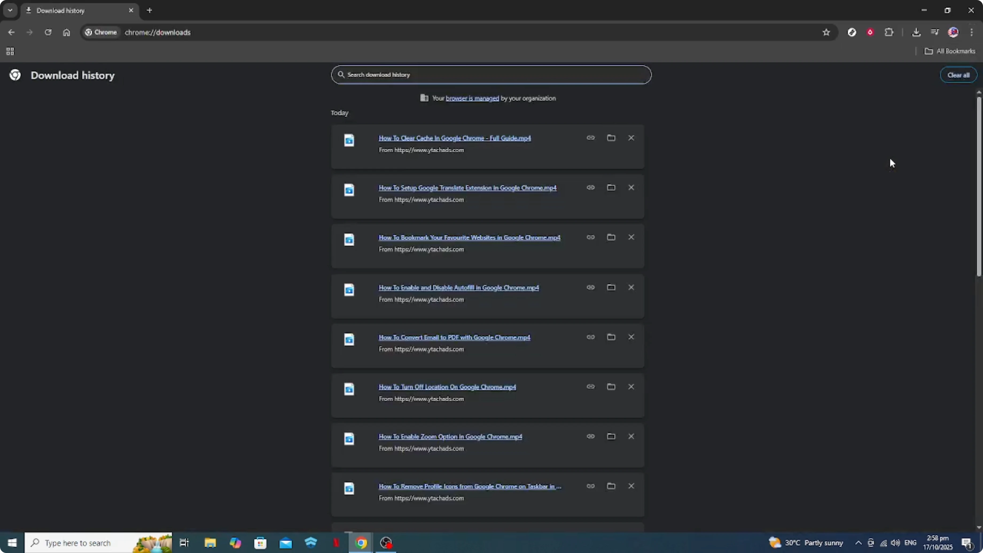Bookmark this page using the star icon
983x553 pixels.
[826, 32]
